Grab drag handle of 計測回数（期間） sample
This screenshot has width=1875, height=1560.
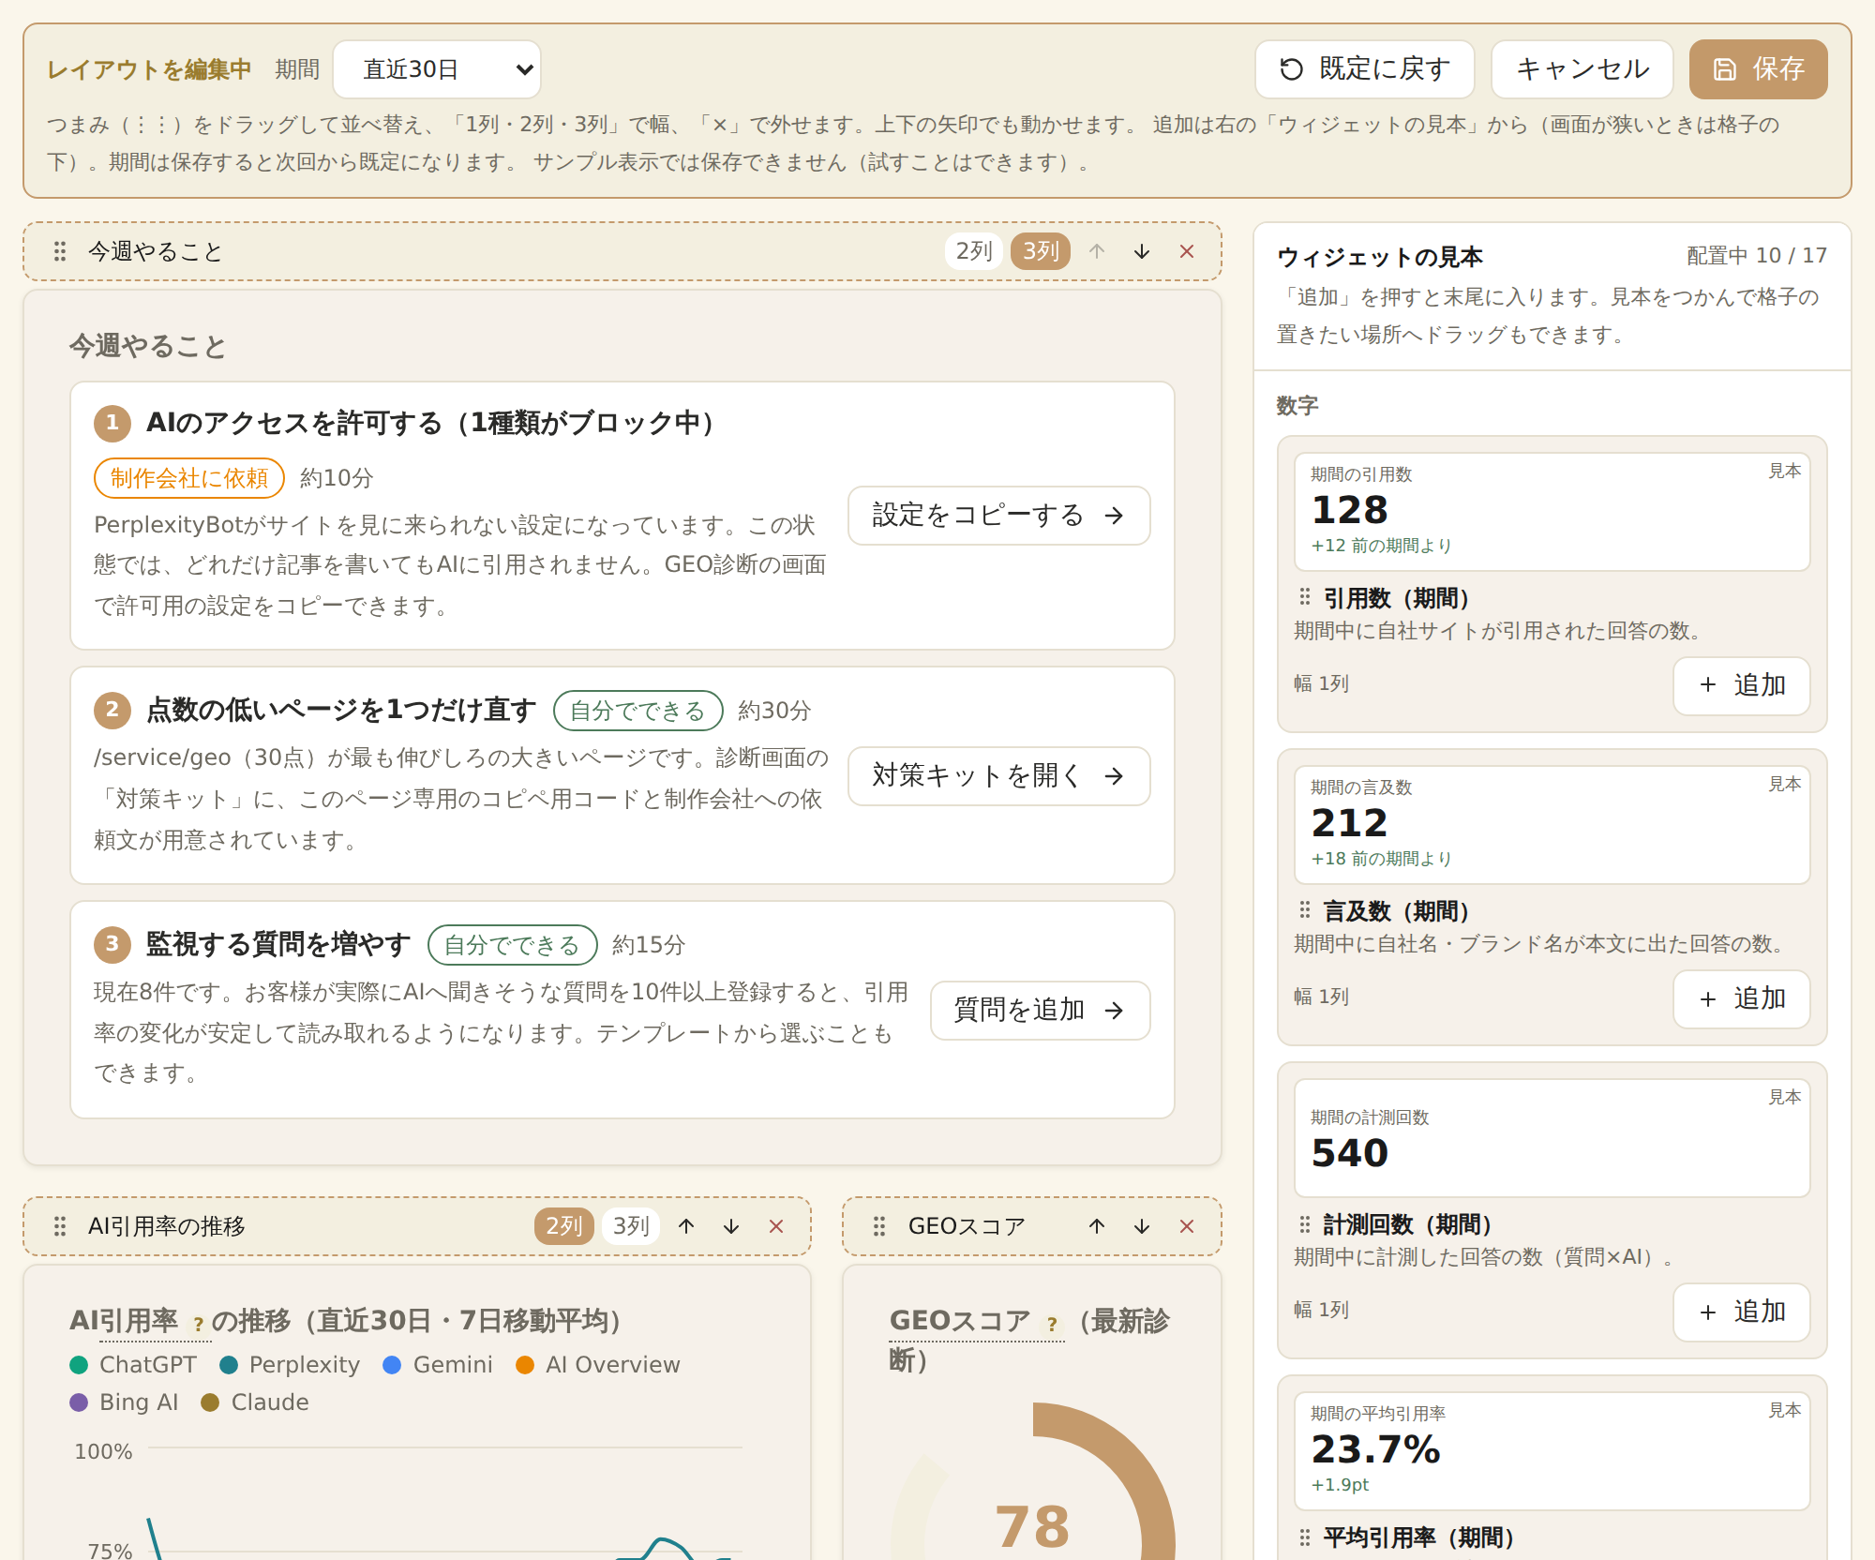pyautogui.click(x=1305, y=1223)
